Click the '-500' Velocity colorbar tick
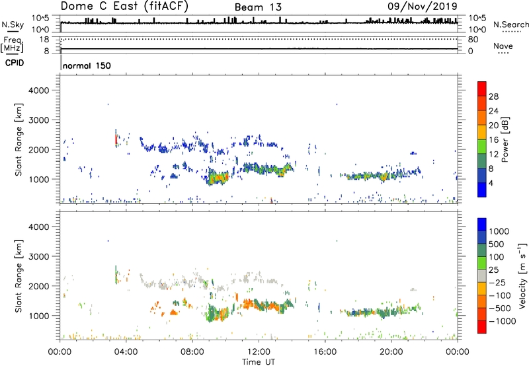This screenshot has width=529, height=366. click(x=500, y=308)
